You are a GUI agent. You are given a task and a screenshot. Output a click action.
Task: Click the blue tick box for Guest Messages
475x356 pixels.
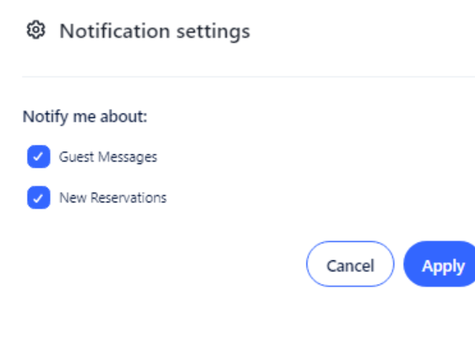39,156
